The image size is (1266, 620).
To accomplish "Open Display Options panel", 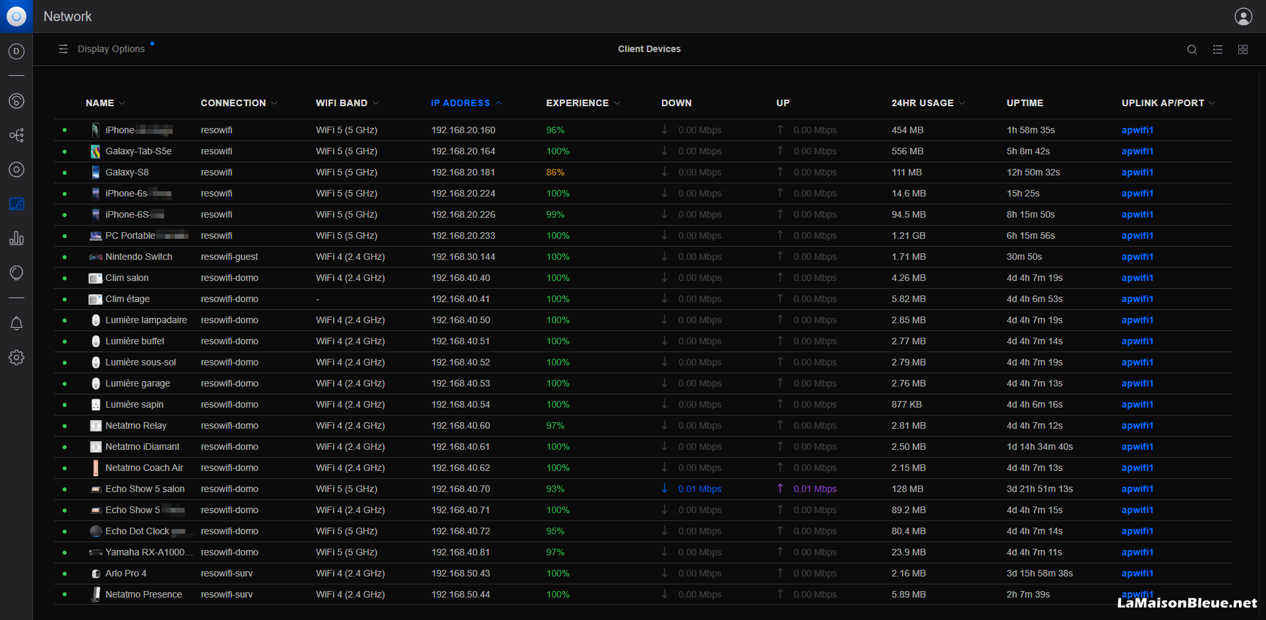I will click(x=111, y=49).
